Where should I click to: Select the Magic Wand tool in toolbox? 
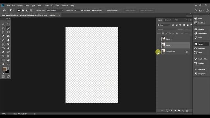pos(8,28)
